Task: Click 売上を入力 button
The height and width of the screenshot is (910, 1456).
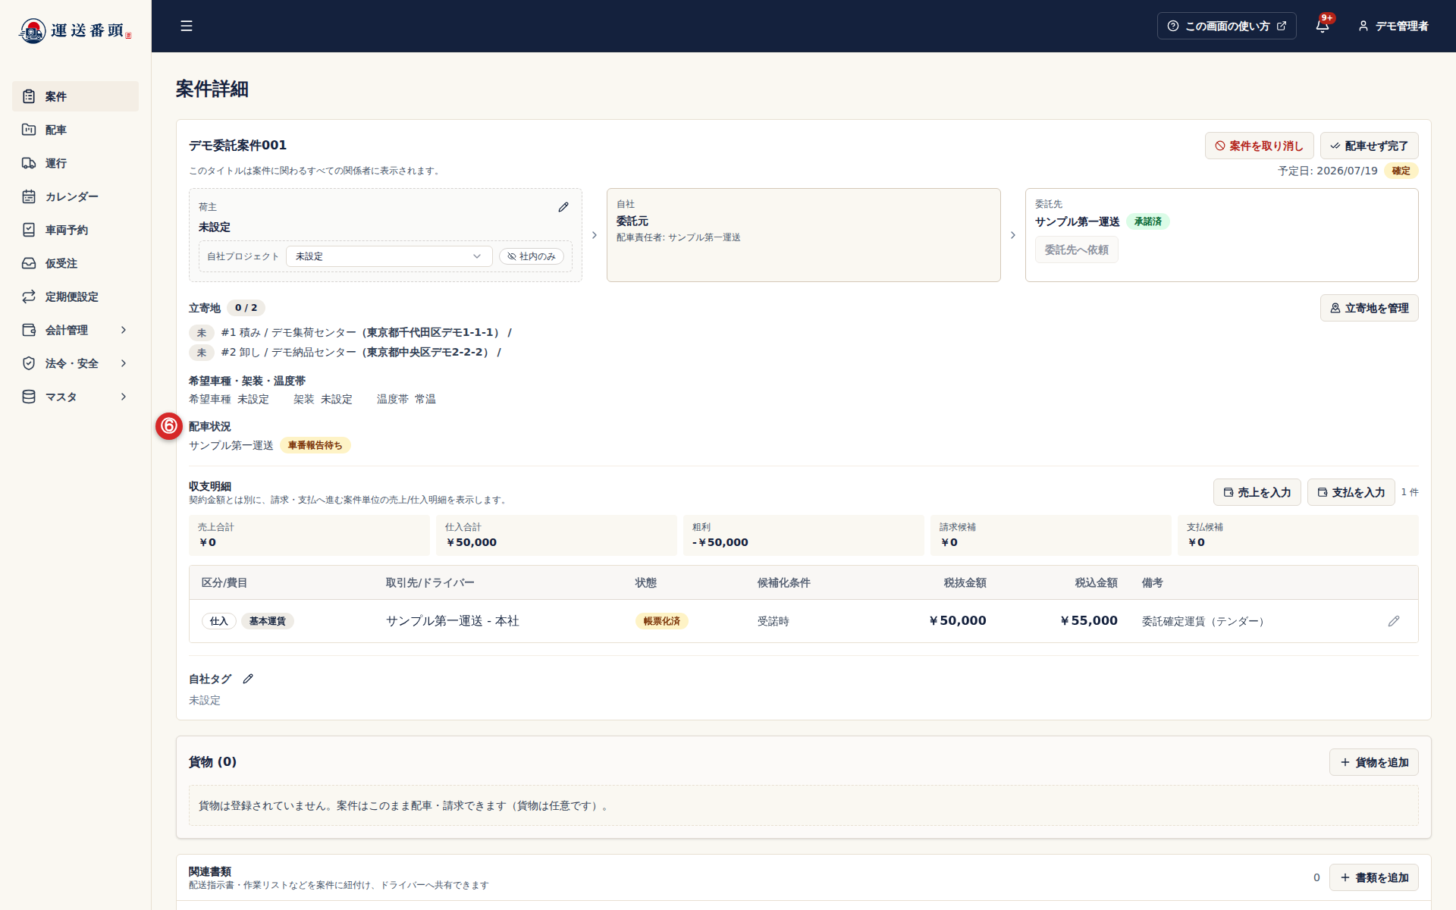Action: 1257,492
